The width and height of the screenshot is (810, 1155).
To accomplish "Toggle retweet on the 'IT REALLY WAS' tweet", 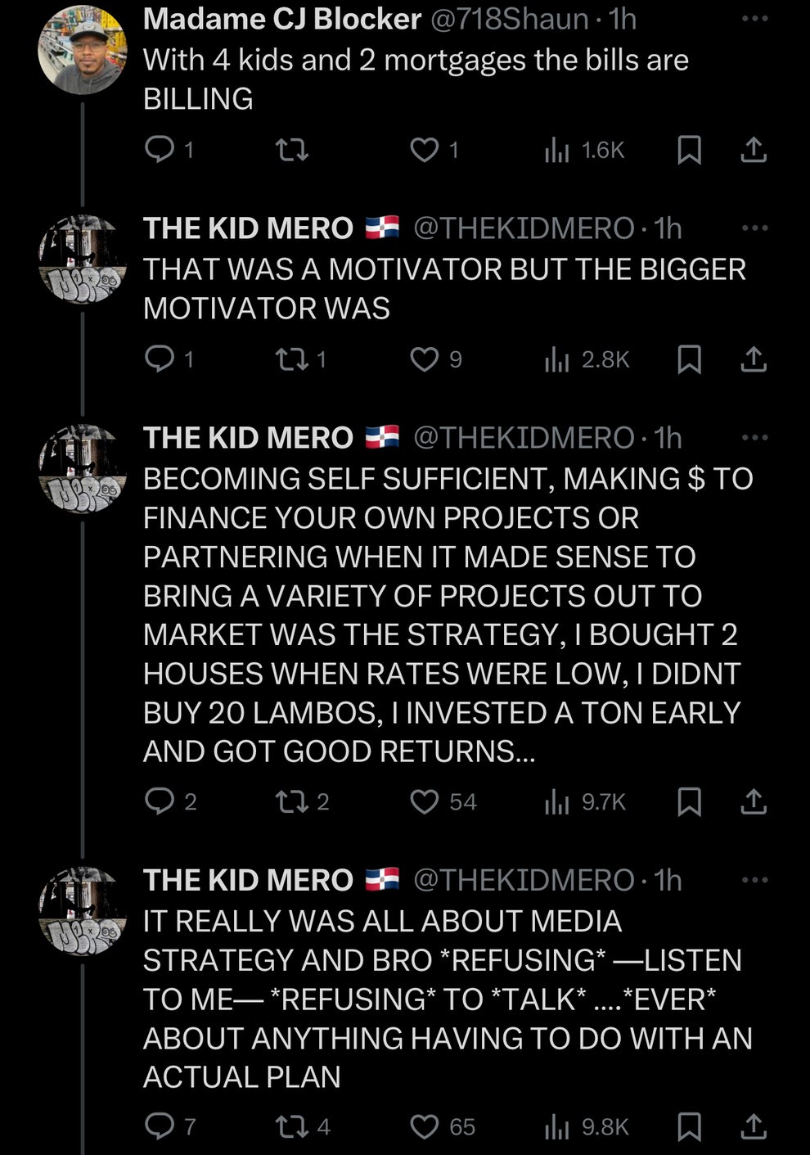I will point(291,1126).
